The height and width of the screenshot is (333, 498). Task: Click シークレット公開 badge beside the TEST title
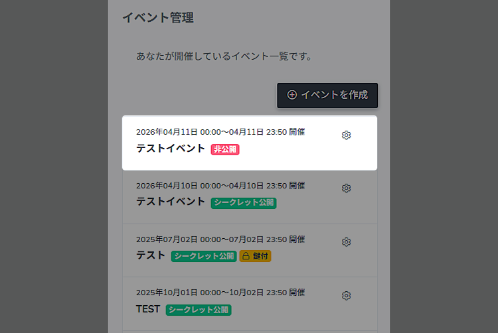click(199, 309)
